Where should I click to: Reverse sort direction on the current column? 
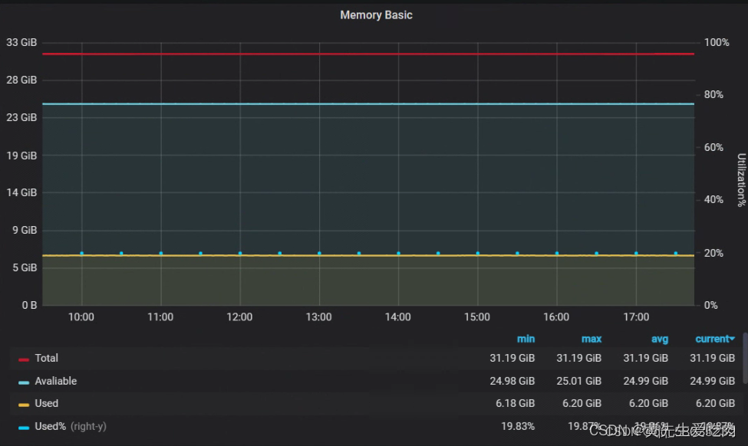pos(713,338)
